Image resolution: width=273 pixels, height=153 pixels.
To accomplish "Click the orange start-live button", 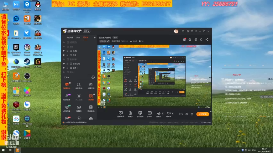I will pos(202,114).
